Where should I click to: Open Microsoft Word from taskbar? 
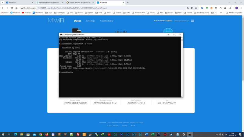pyautogui.click(x=146, y=134)
